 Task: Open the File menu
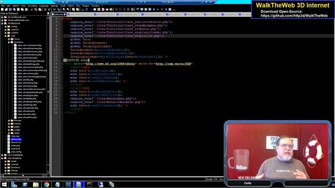3,6
